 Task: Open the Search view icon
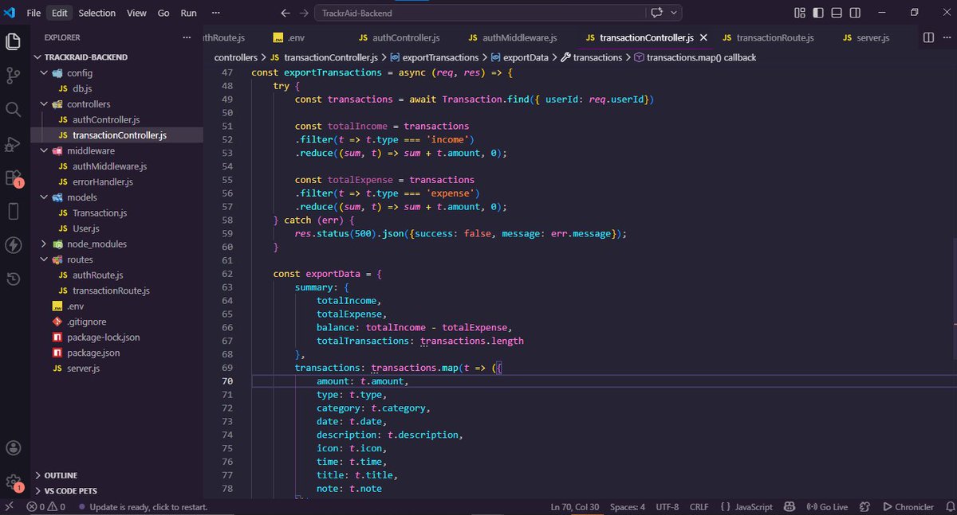point(13,109)
